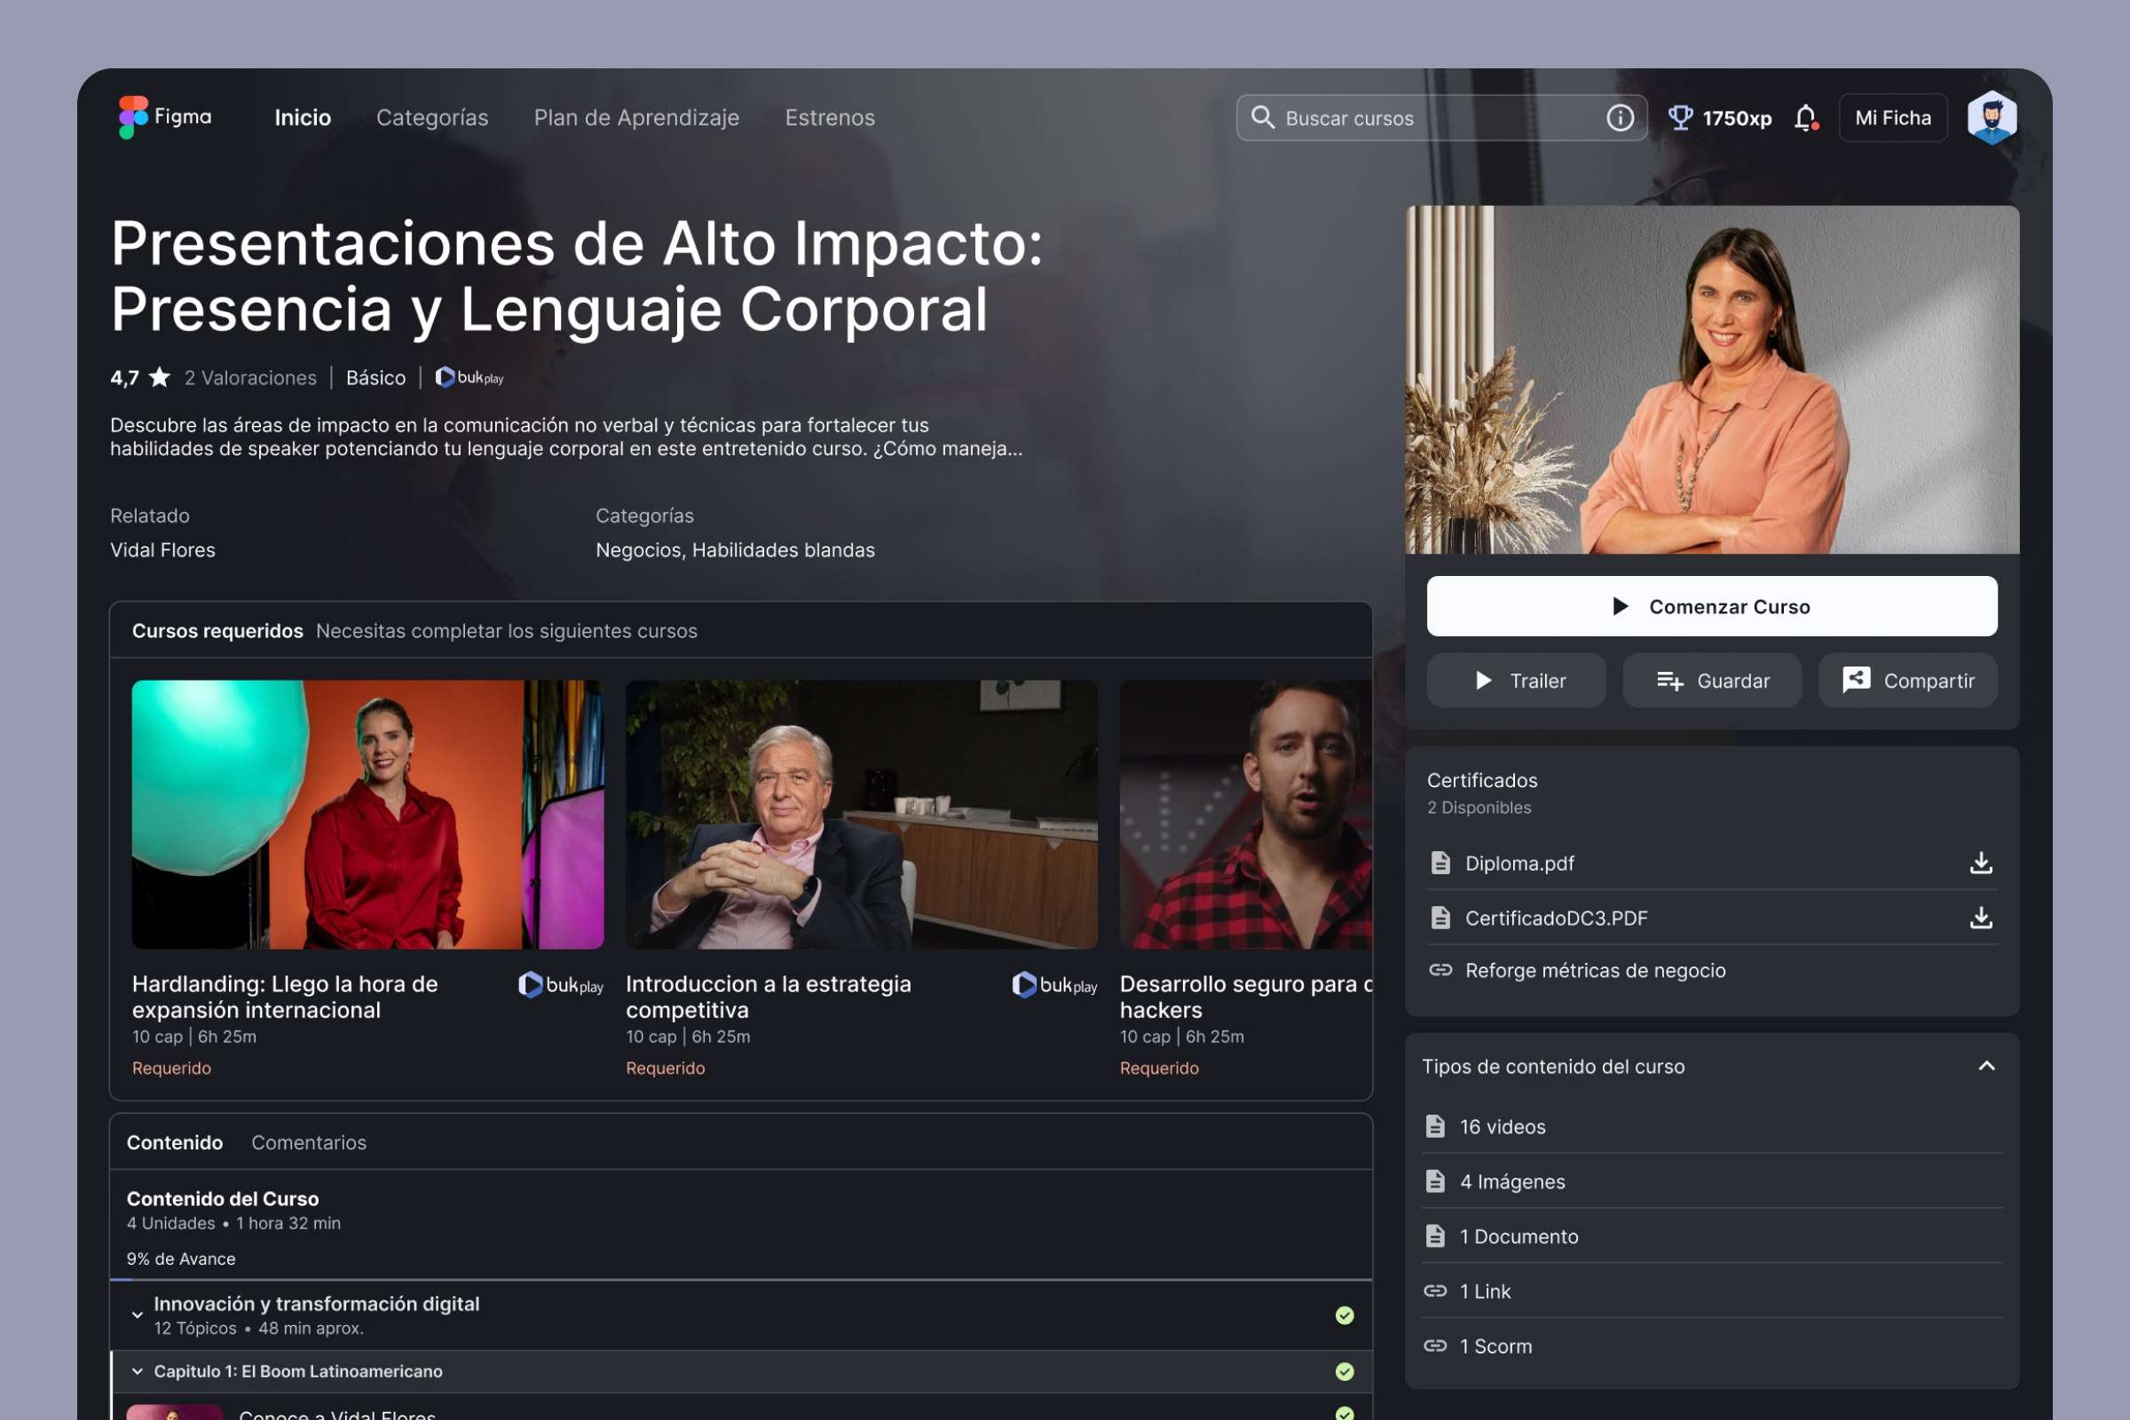The height and width of the screenshot is (1420, 2130).
Task: Download the CertificadoDC3.PDF file
Action: coord(1980,918)
